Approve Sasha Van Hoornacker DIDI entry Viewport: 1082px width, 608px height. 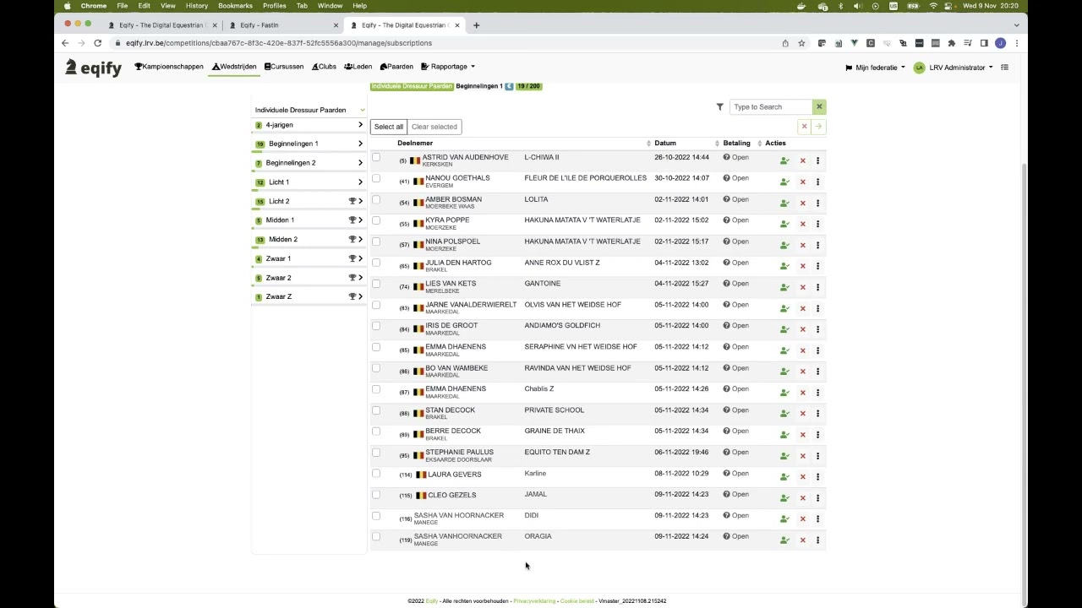[x=784, y=519]
